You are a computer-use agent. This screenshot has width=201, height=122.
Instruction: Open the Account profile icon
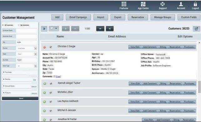[181, 4]
